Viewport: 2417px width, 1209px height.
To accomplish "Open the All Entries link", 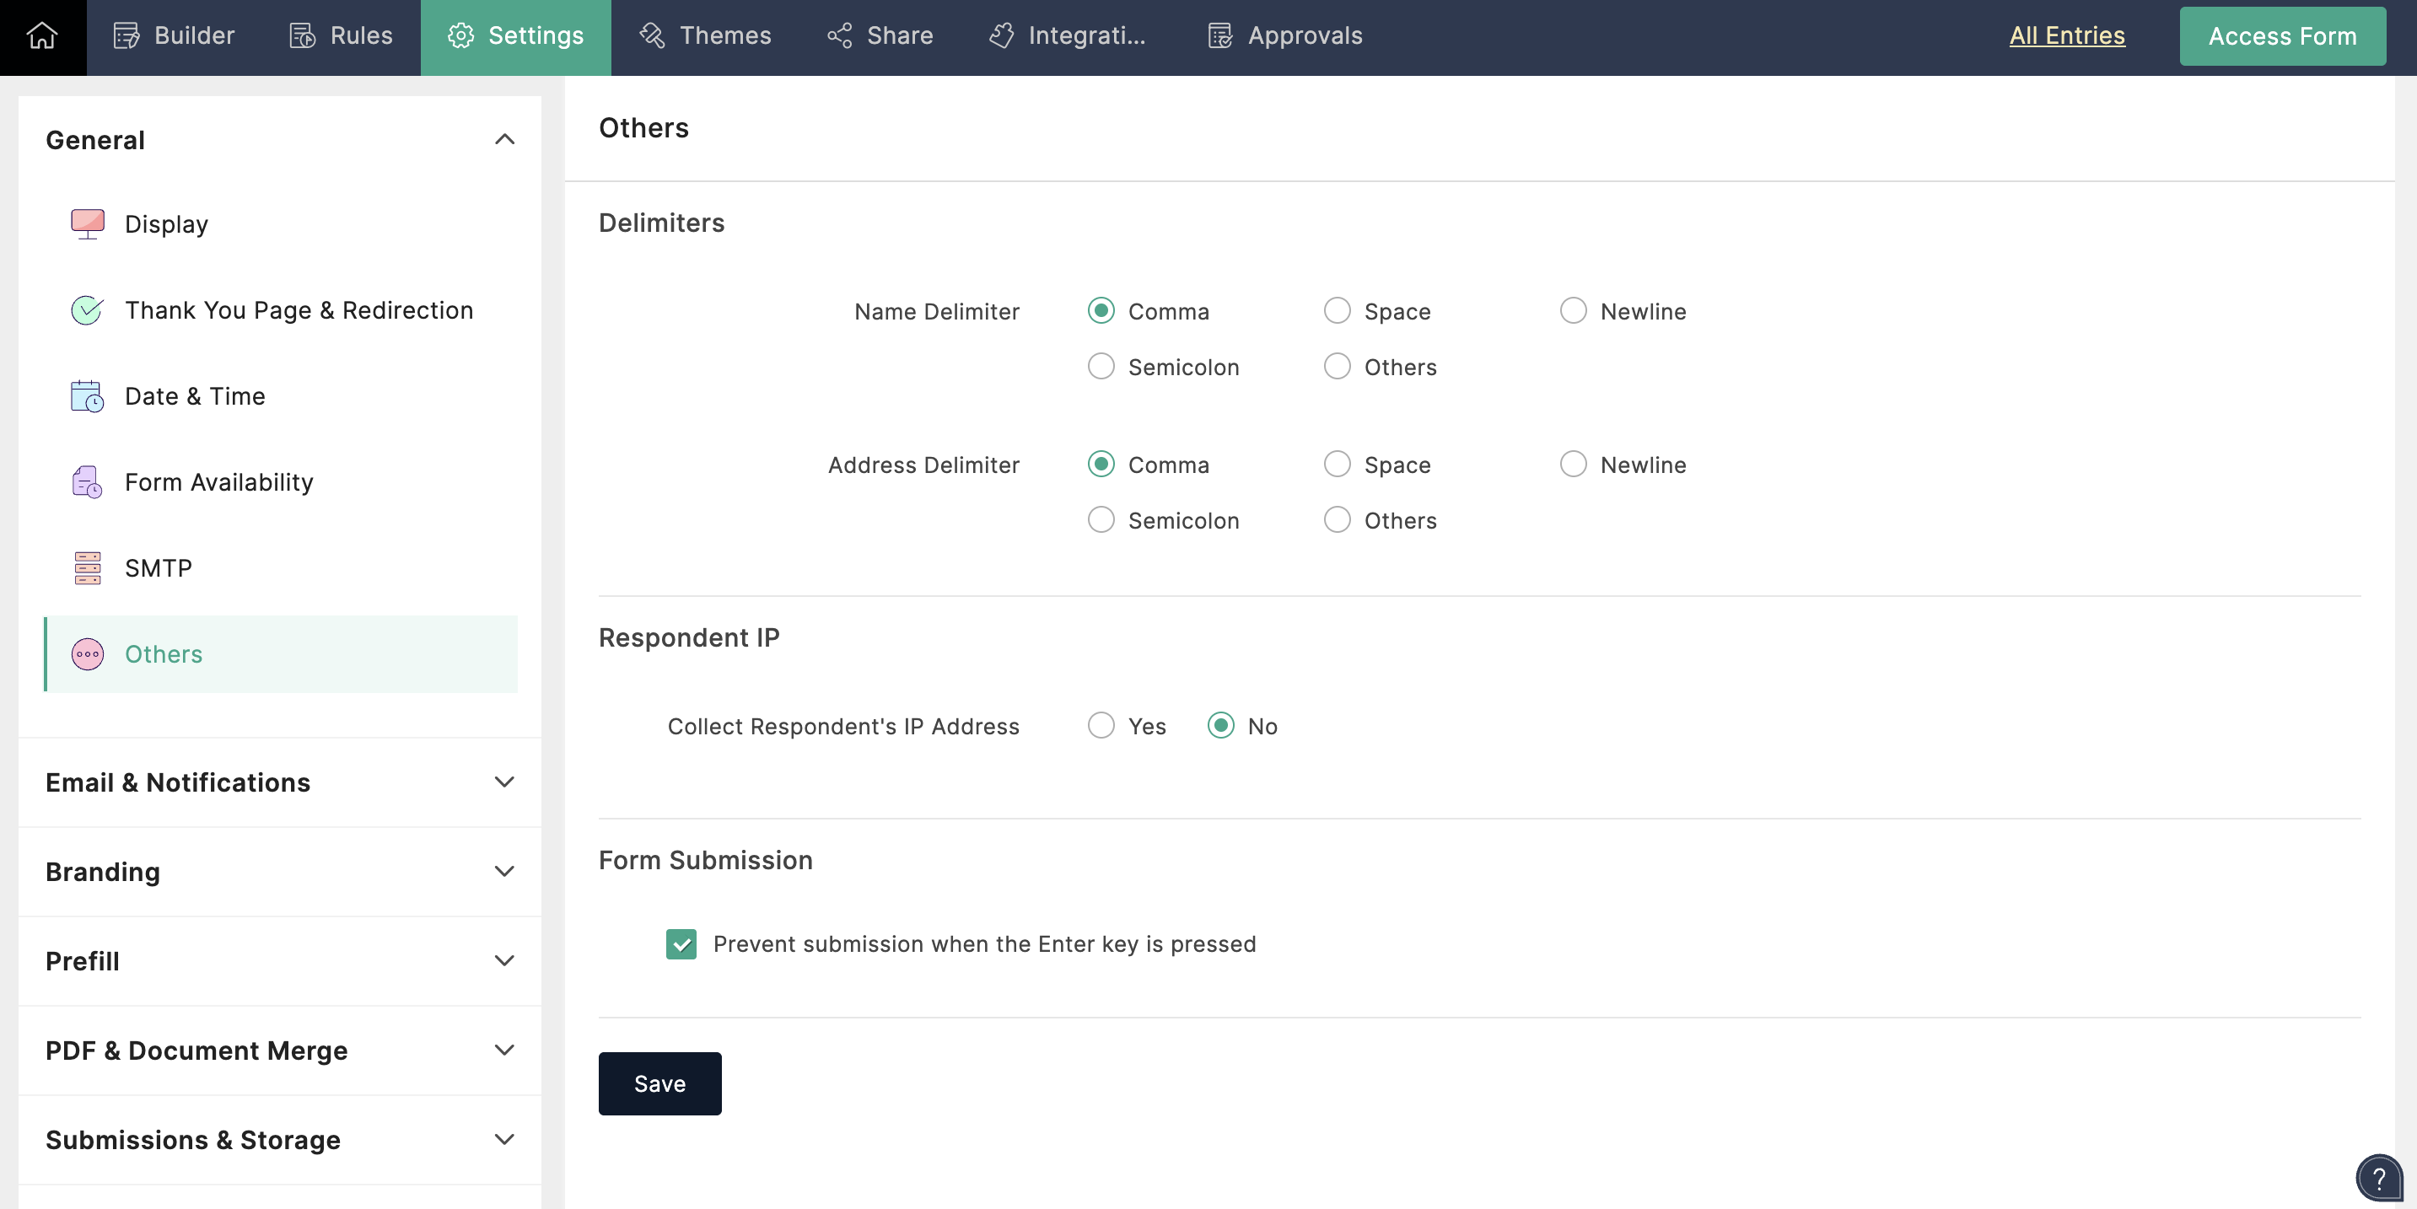I will (2067, 35).
